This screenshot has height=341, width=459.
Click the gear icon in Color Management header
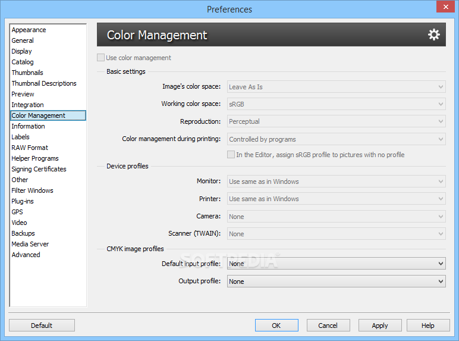click(434, 35)
